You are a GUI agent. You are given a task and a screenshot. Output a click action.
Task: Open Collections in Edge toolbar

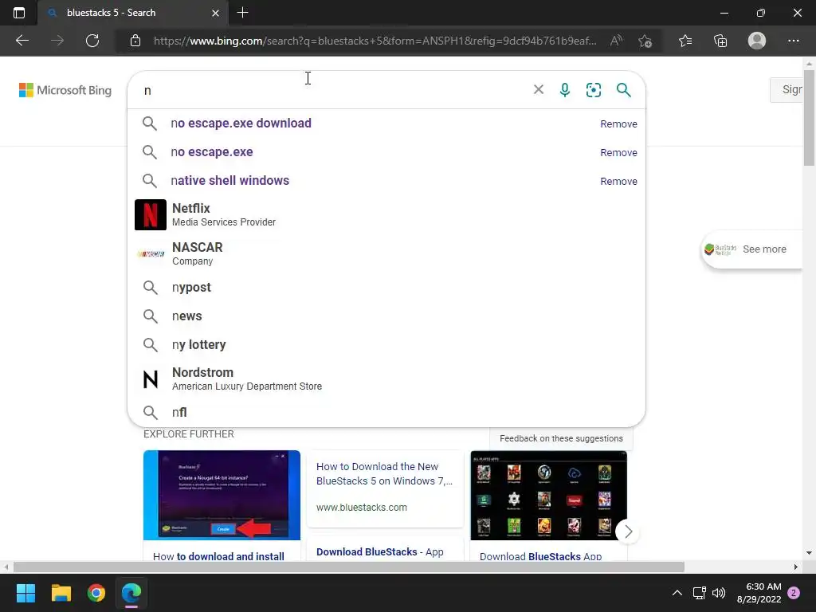click(x=720, y=41)
